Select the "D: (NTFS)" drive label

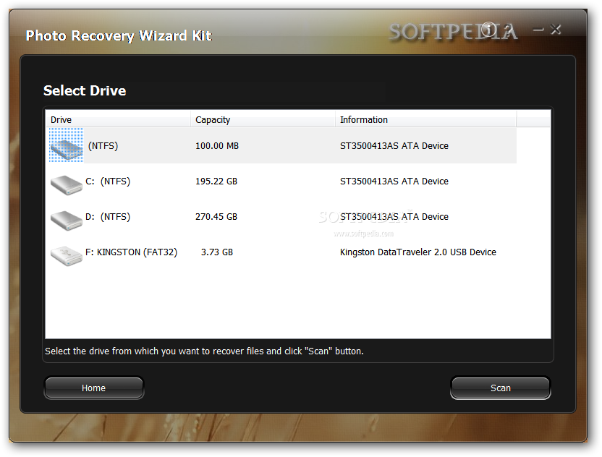[x=108, y=217]
